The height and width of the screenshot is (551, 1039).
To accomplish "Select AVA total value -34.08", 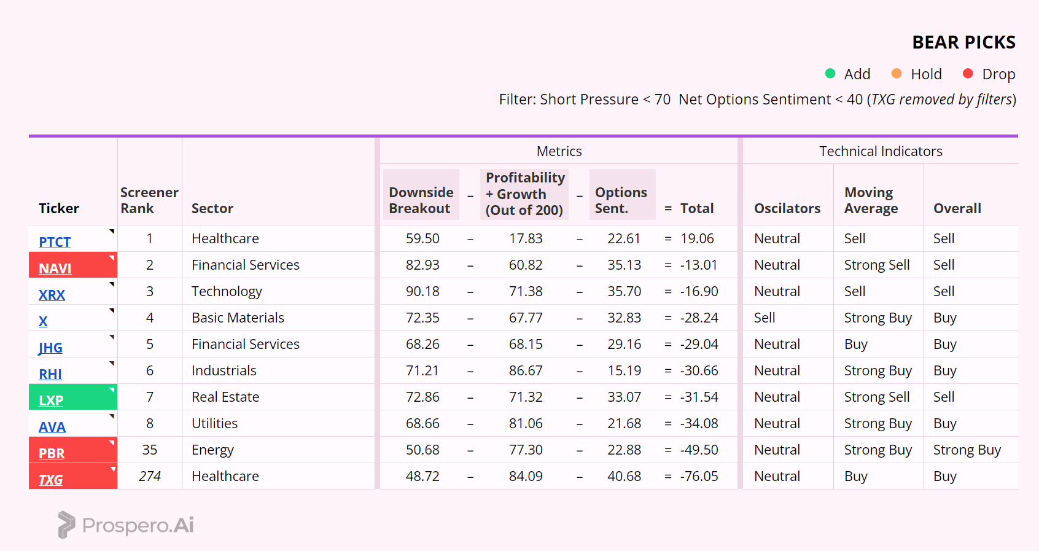I will [x=699, y=423].
